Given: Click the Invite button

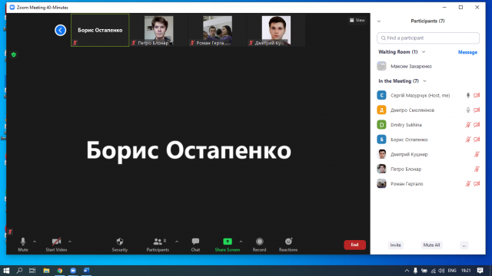Looking at the screenshot, I should [395, 245].
